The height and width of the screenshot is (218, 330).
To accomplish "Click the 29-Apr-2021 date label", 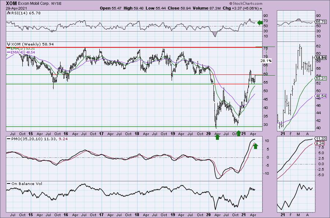I will (x=16, y=8).
